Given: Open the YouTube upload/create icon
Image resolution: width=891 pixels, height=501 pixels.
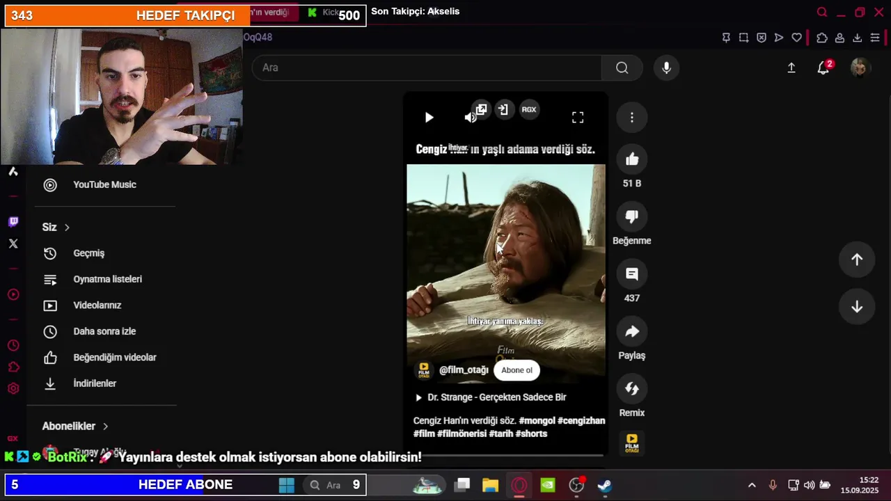Looking at the screenshot, I should pyautogui.click(x=791, y=67).
